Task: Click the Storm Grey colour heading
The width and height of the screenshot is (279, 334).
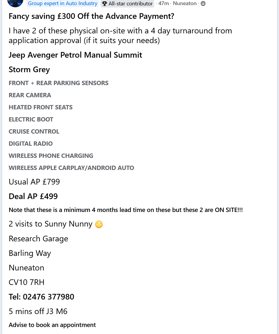Action: click(x=29, y=69)
